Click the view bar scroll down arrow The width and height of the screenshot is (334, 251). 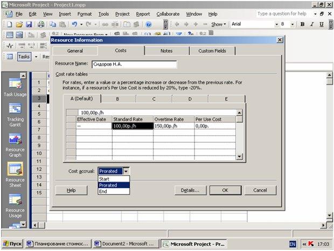coord(23,224)
